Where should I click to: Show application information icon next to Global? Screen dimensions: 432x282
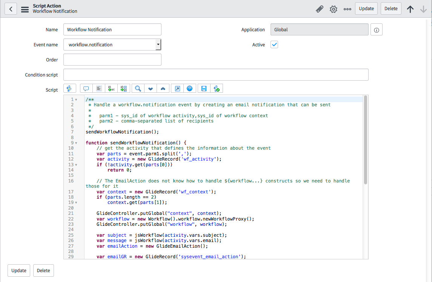376,30
